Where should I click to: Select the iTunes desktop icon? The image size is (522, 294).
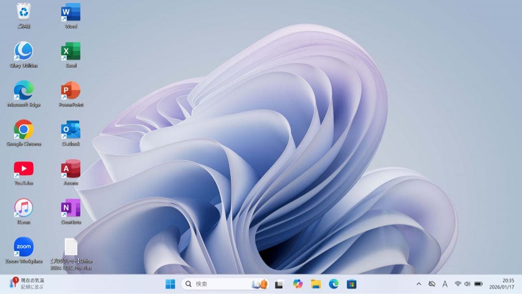[x=23, y=208]
